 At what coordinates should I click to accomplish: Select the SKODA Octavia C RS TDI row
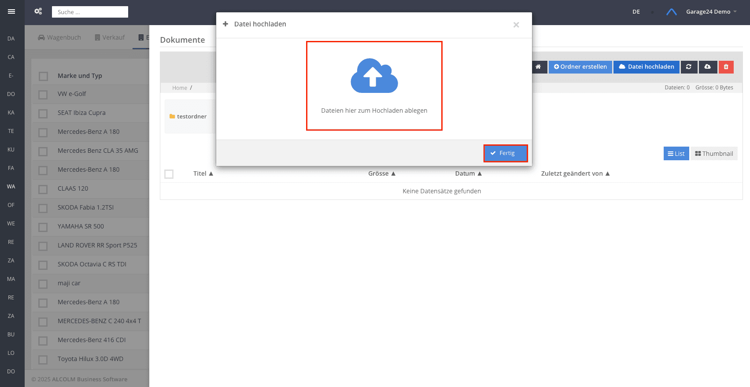pos(91,264)
